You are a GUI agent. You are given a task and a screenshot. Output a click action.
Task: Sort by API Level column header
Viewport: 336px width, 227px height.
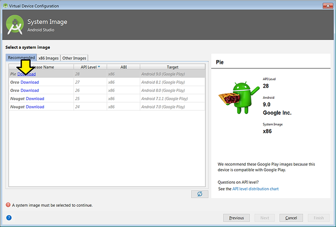click(90, 67)
